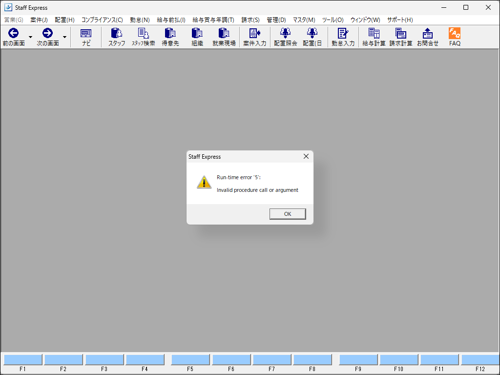The image size is (500, 375).
Task: Open the 得意先 customer icon
Action: click(170, 33)
